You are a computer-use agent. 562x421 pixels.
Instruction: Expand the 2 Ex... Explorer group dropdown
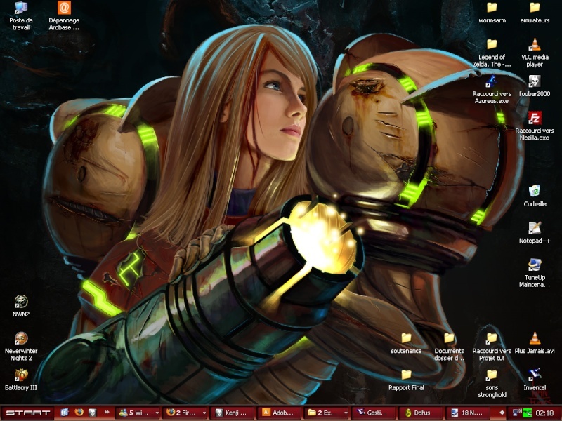346,413
